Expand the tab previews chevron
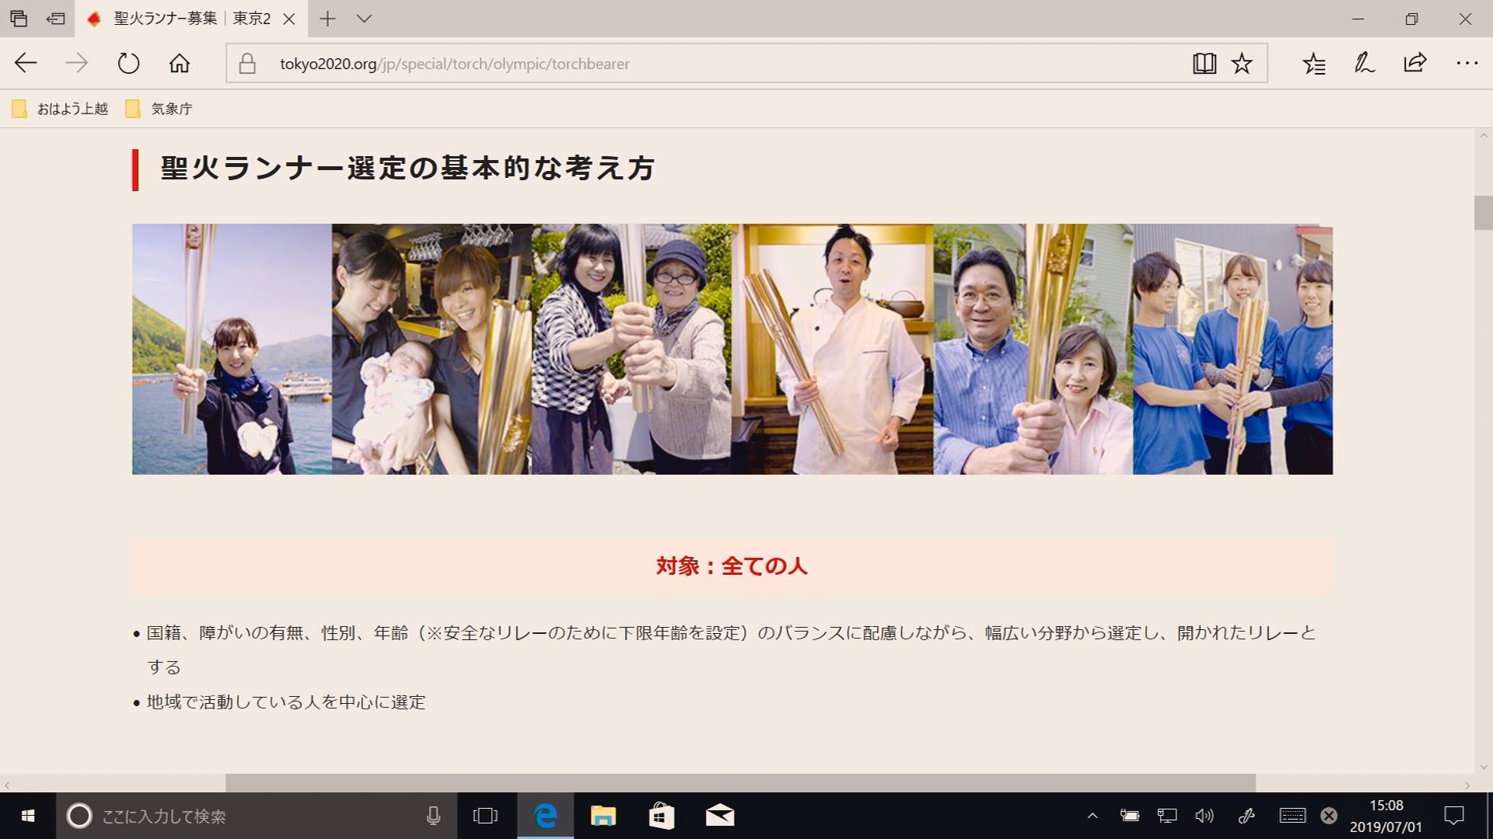 (x=364, y=19)
